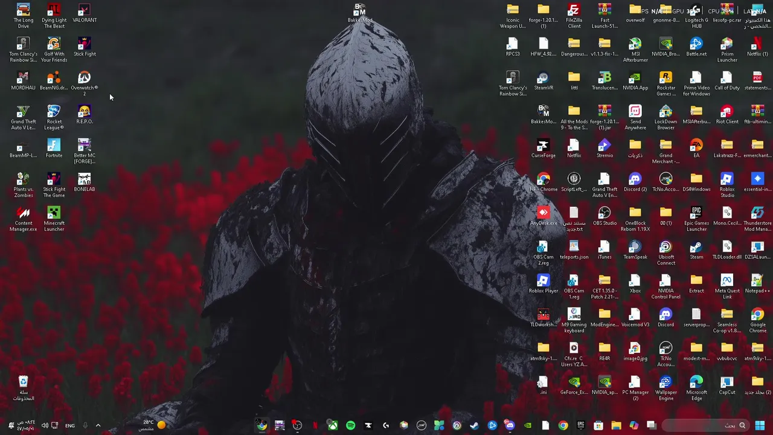Open NVIDIA Control Panel icon
This screenshot has height=435, width=773.
pos(666,286)
